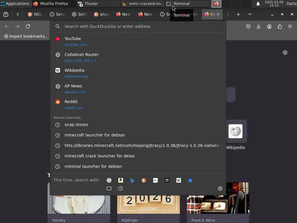This screenshot has width=297, height=223.
Task: Search this time with eBay
Action: [155, 180]
